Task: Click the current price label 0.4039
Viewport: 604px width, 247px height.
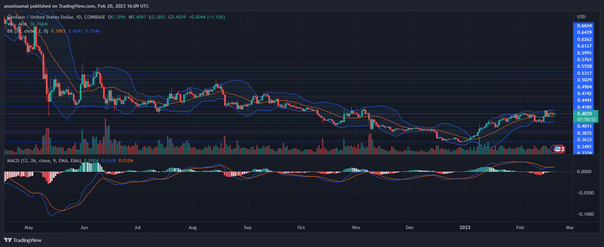Action: [x=584, y=114]
